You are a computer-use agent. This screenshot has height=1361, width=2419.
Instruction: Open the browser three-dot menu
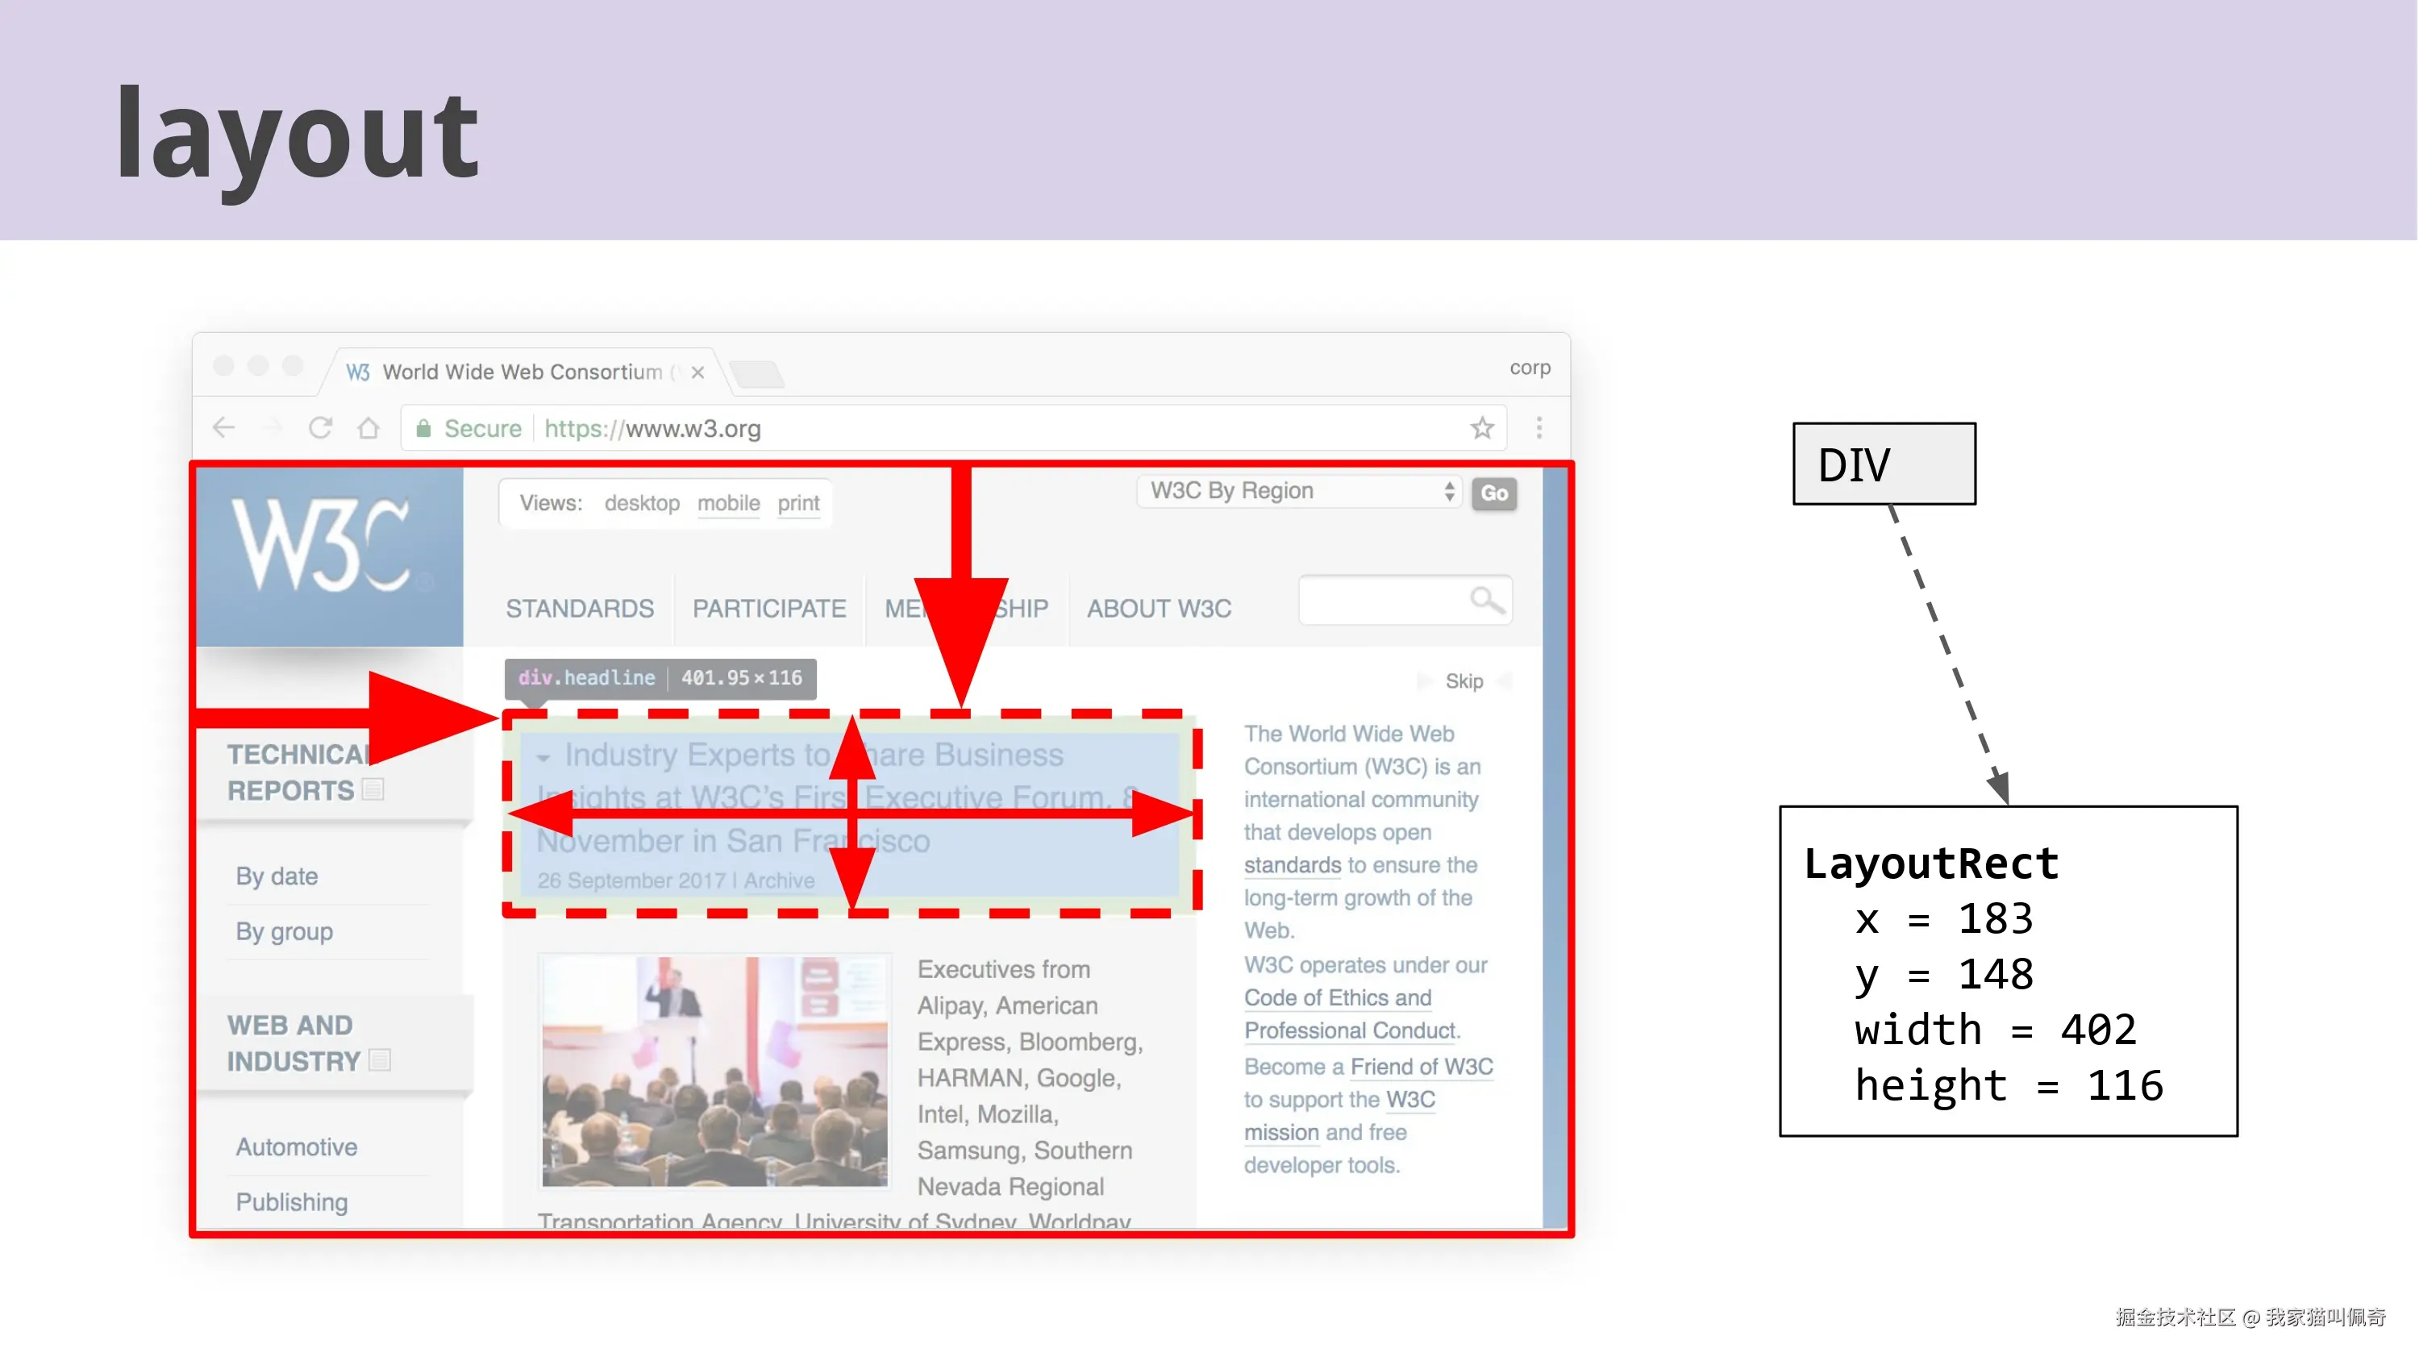[1538, 428]
